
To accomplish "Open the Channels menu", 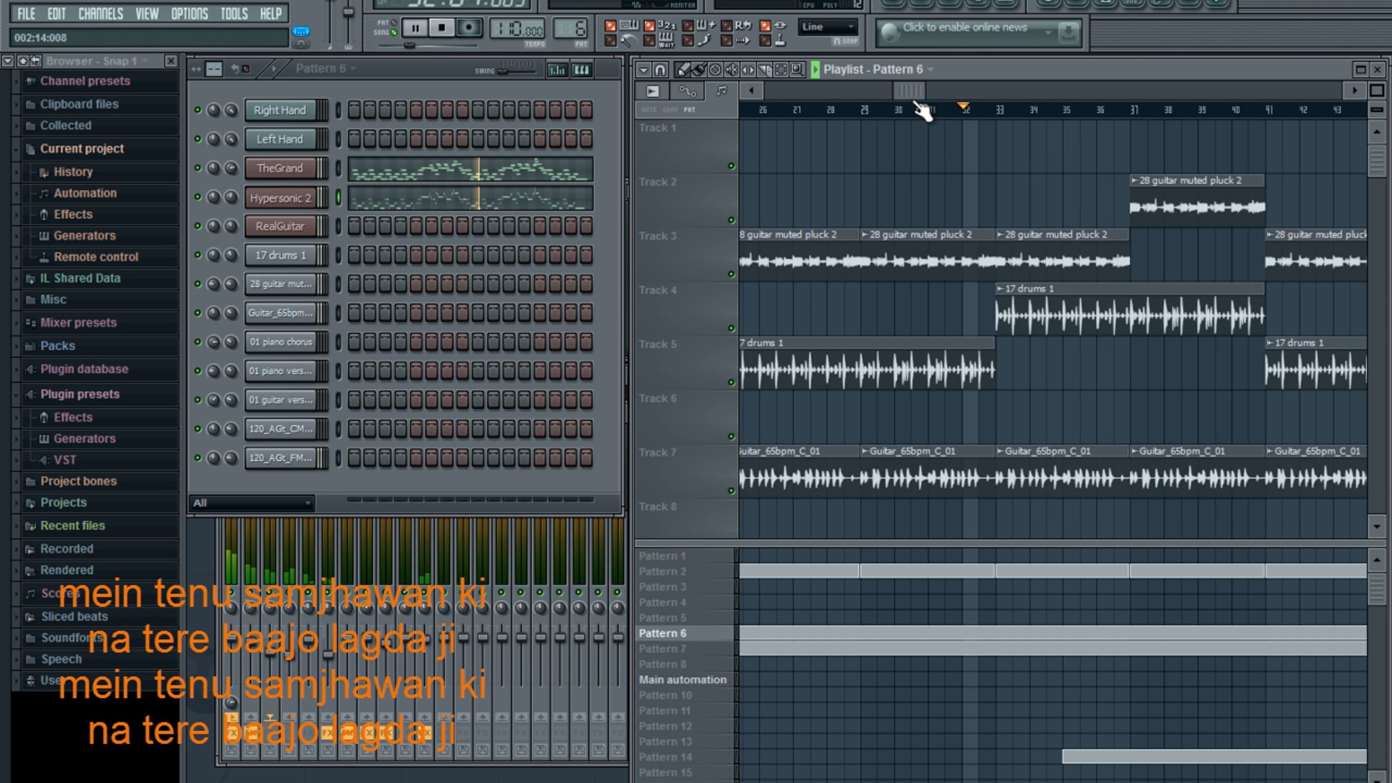I will [x=100, y=13].
